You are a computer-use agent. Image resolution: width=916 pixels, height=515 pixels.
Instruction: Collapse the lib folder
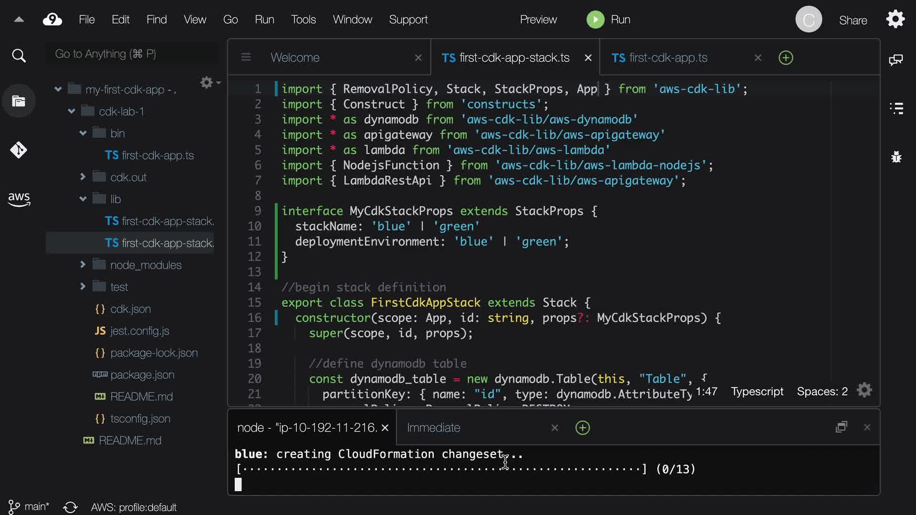tap(83, 199)
